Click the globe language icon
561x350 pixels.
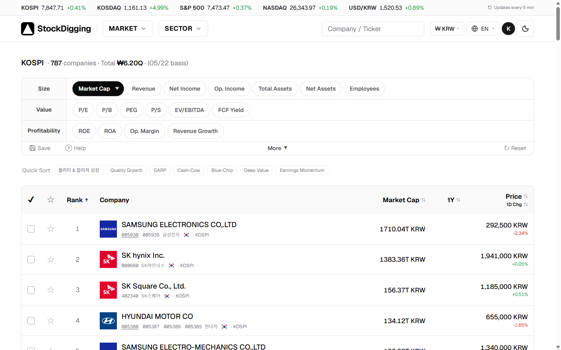pyautogui.click(x=475, y=29)
